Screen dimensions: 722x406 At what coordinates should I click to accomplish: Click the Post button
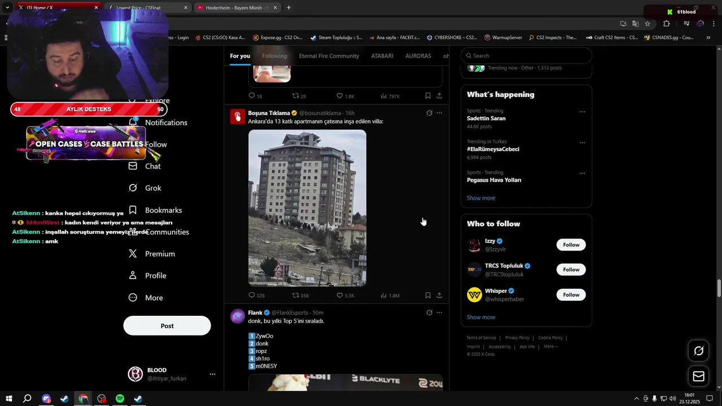click(x=167, y=326)
